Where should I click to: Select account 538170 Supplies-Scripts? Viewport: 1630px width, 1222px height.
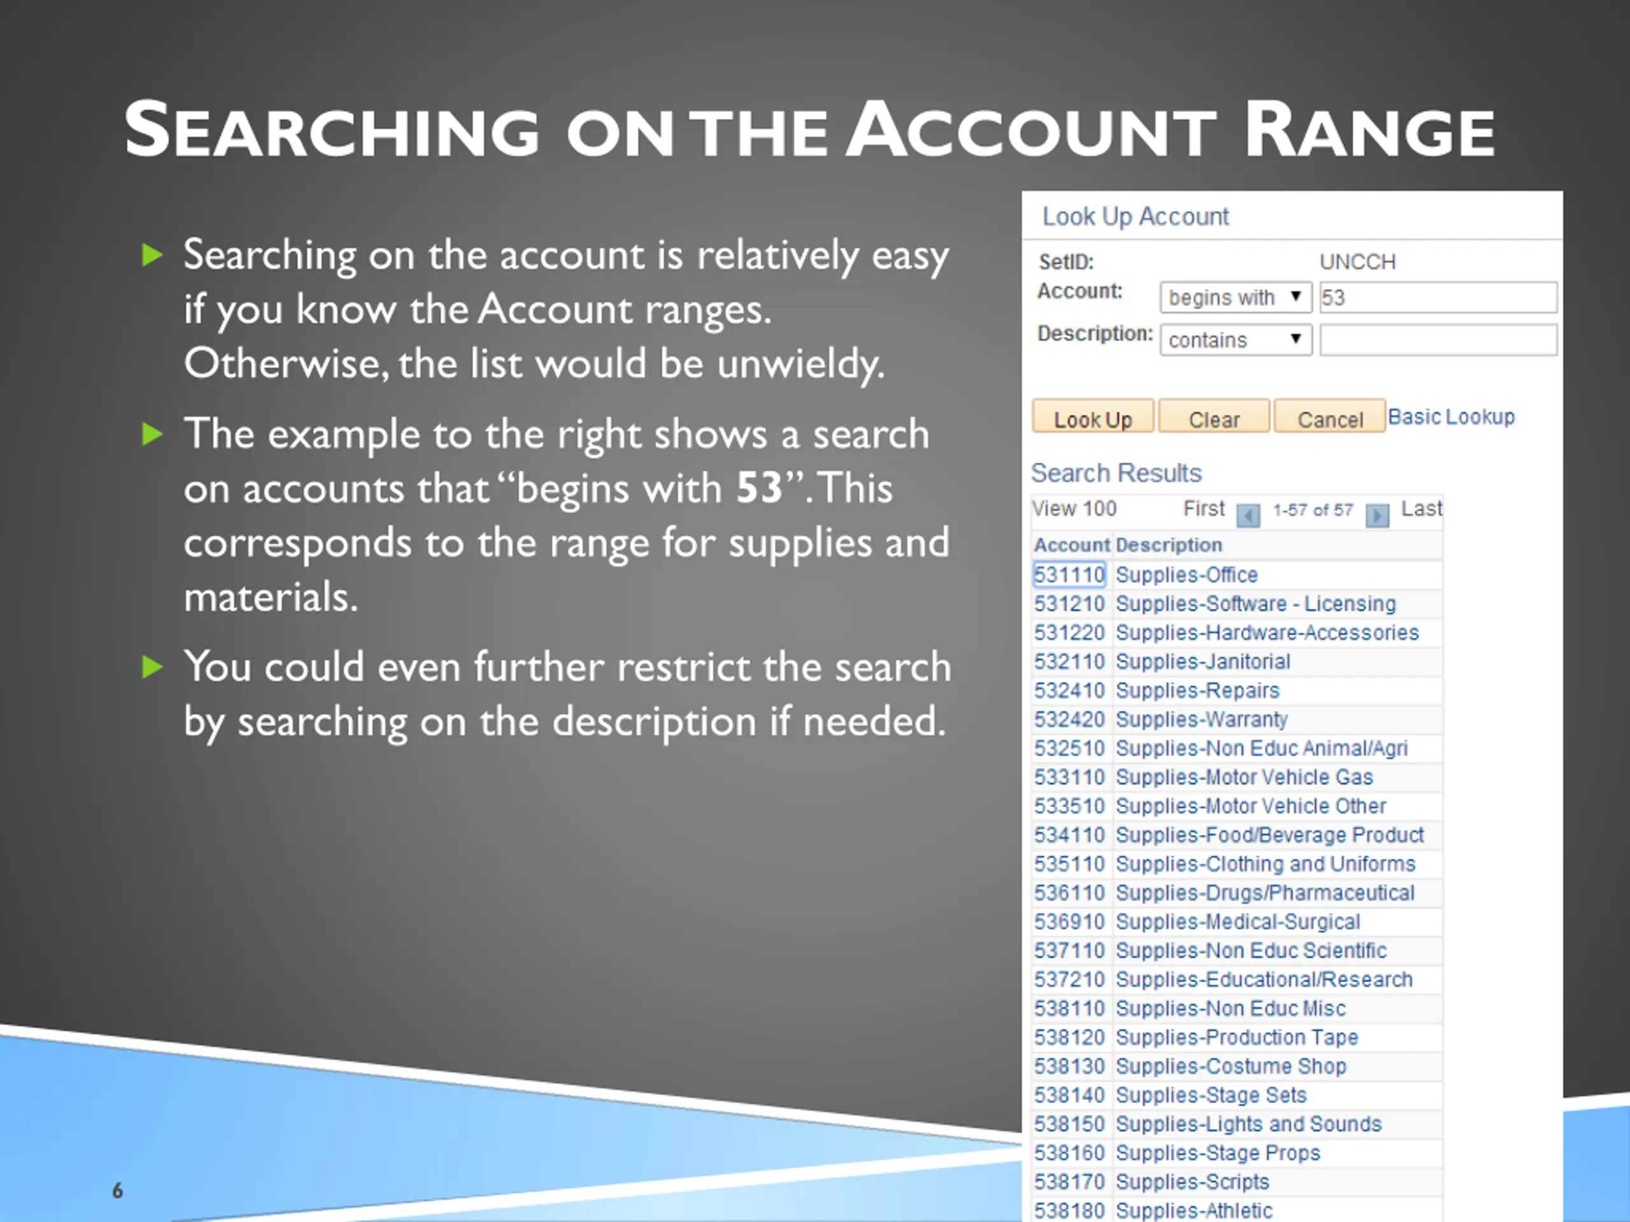[1068, 1181]
